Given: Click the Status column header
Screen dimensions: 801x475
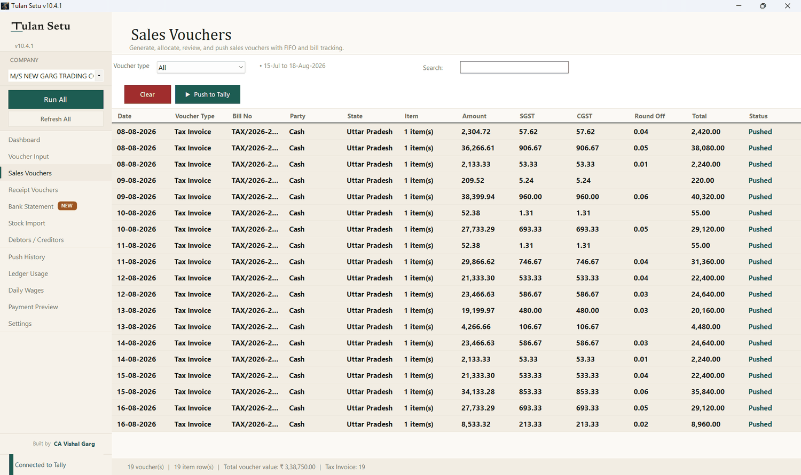Looking at the screenshot, I should pos(758,116).
